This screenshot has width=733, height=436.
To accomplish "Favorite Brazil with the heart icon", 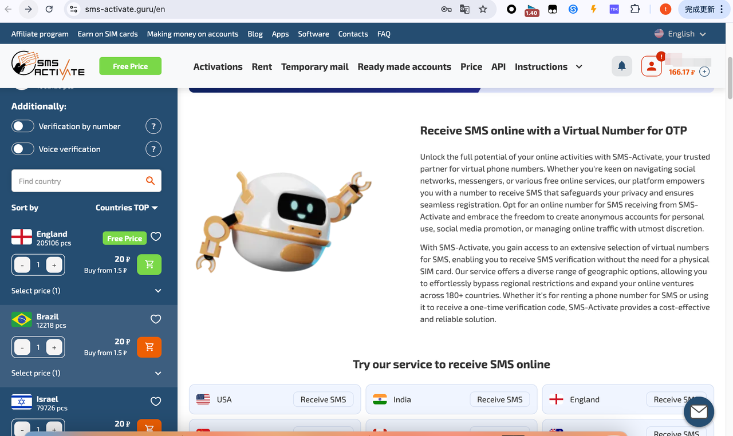I will click(x=156, y=319).
